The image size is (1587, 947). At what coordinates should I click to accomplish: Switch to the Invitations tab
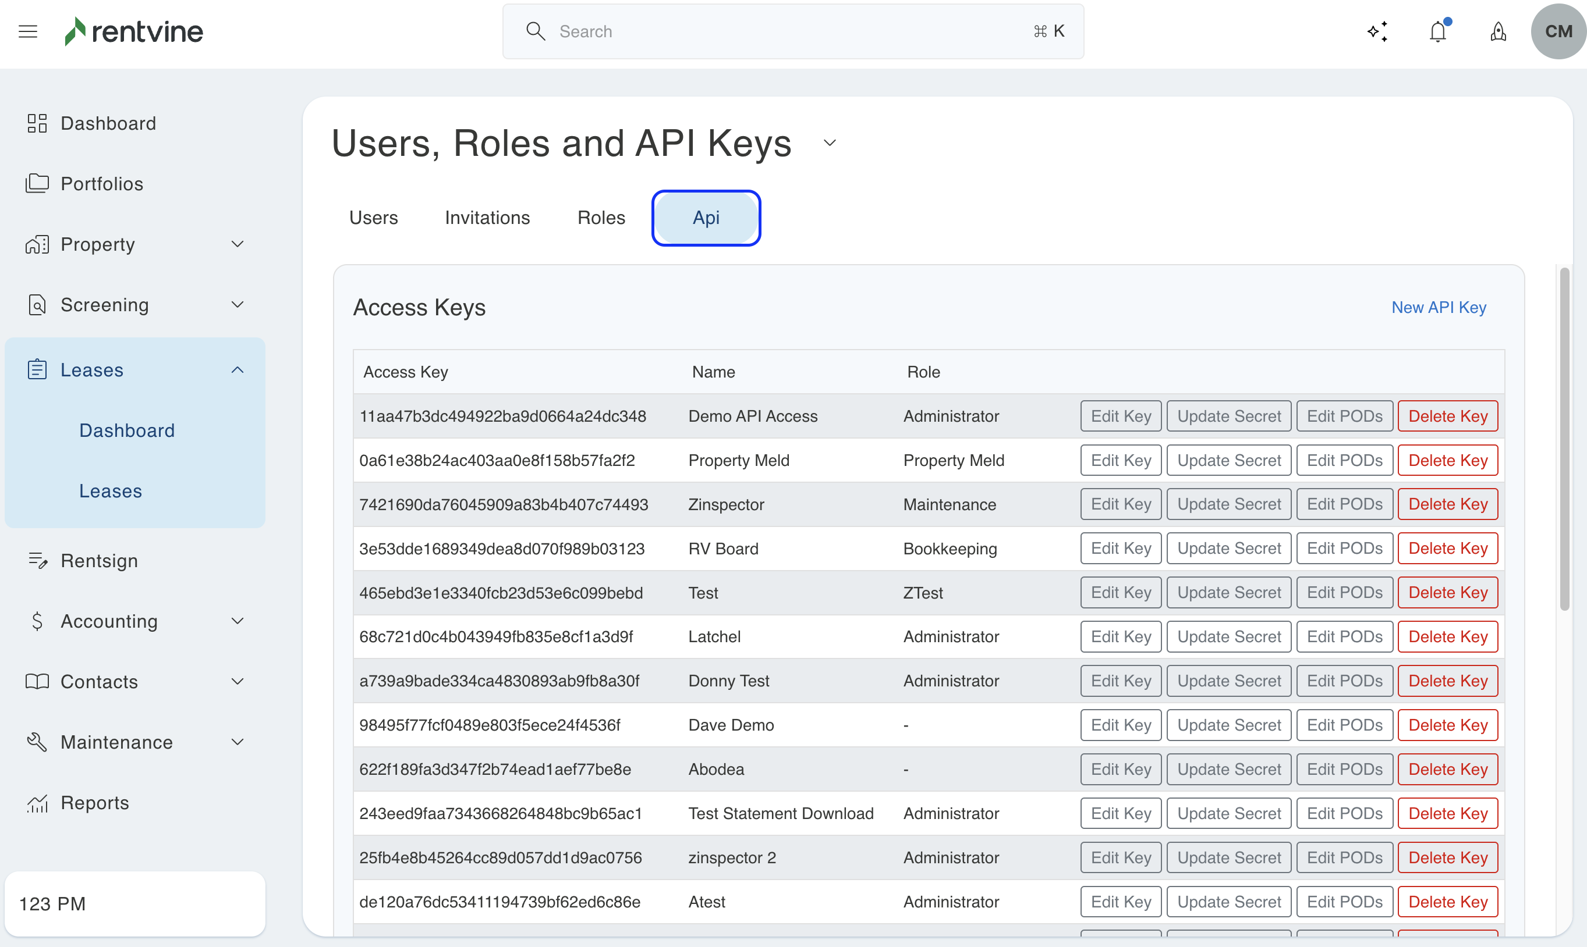click(x=487, y=218)
